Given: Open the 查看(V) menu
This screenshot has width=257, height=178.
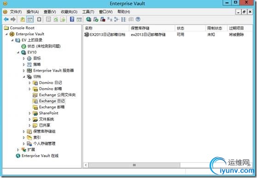Looking at the screenshot, I should click(50, 12).
